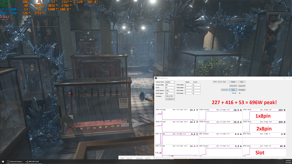292x164 pixels.
Task: Click the 18.5 A PCIE1 current reading
Action: [x=237, y=110]
